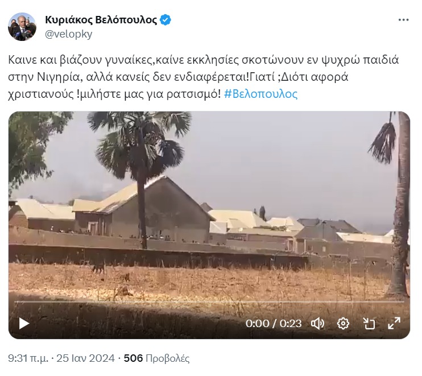Image resolution: width=422 pixels, height=376 pixels.
Task: Mute the video audio
Action: click(x=317, y=324)
